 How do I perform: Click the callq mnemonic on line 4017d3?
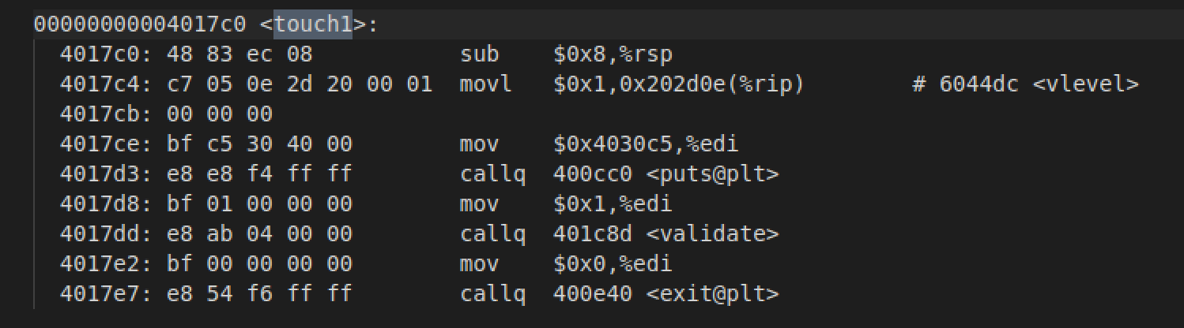pyautogui.click(x=492, y=174)
